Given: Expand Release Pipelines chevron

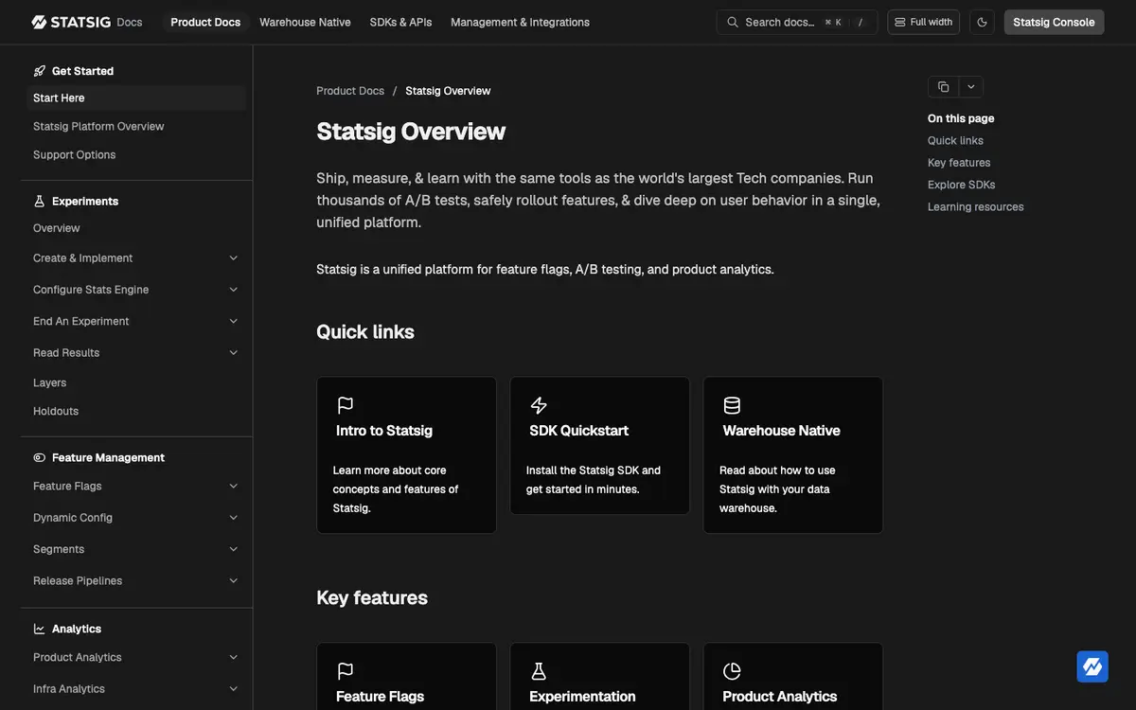Looking at the screenshot, I should click(234, 581).
